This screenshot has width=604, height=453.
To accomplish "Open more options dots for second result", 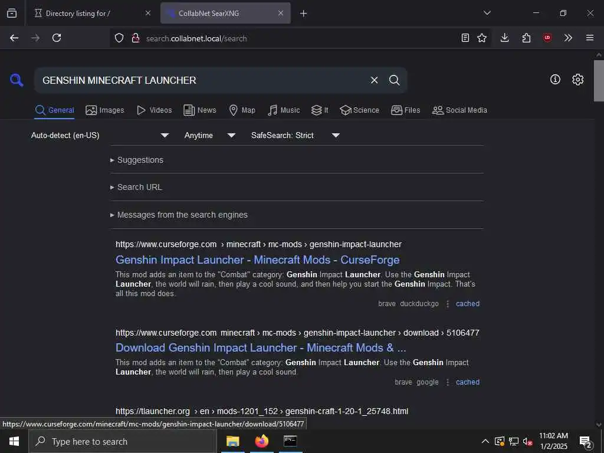I will [448, 382].
